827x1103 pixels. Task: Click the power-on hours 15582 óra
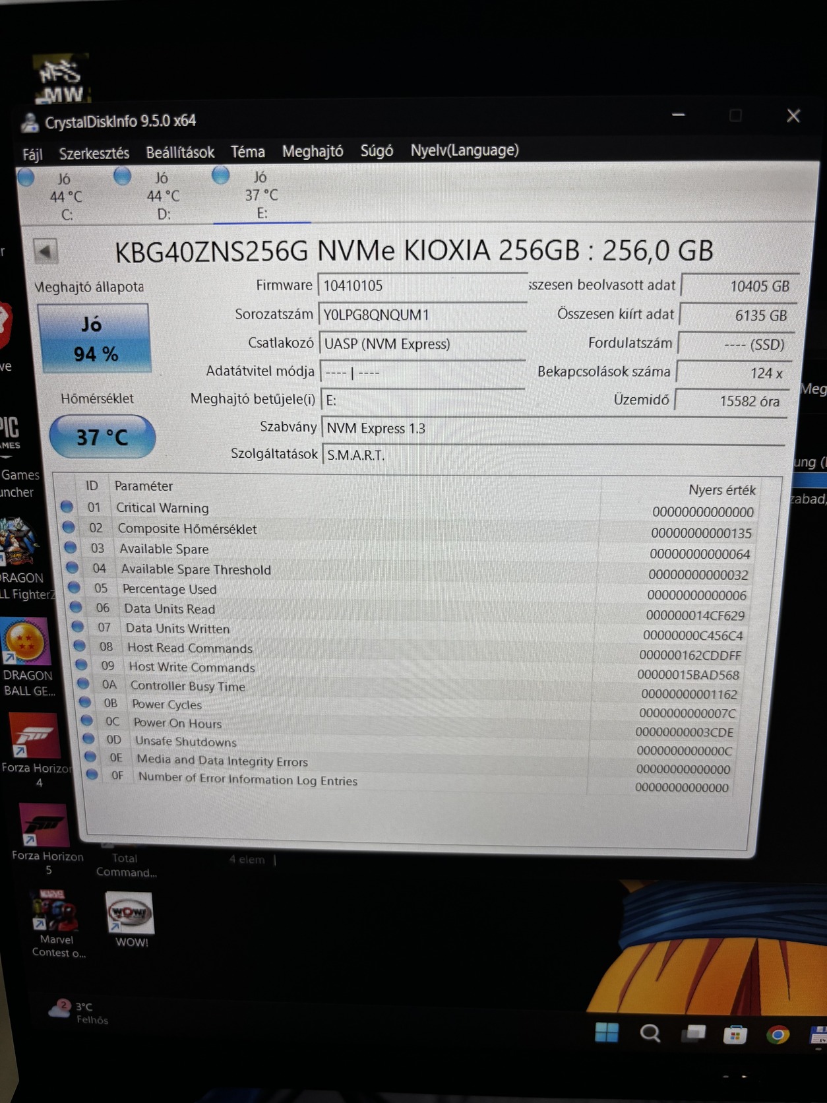(x=731, y=400)
